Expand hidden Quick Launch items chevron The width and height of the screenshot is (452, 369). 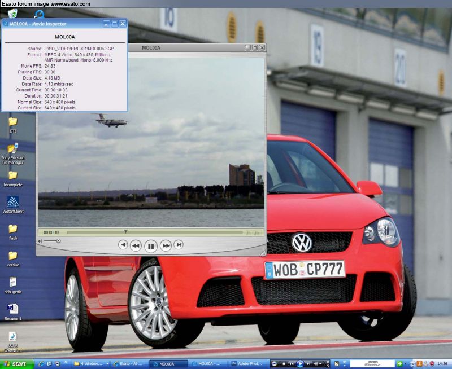tap(66, 362)
